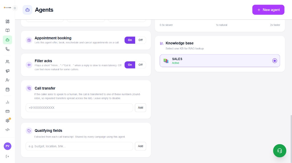Click the Filler acks waveform icon

[29, 65]
